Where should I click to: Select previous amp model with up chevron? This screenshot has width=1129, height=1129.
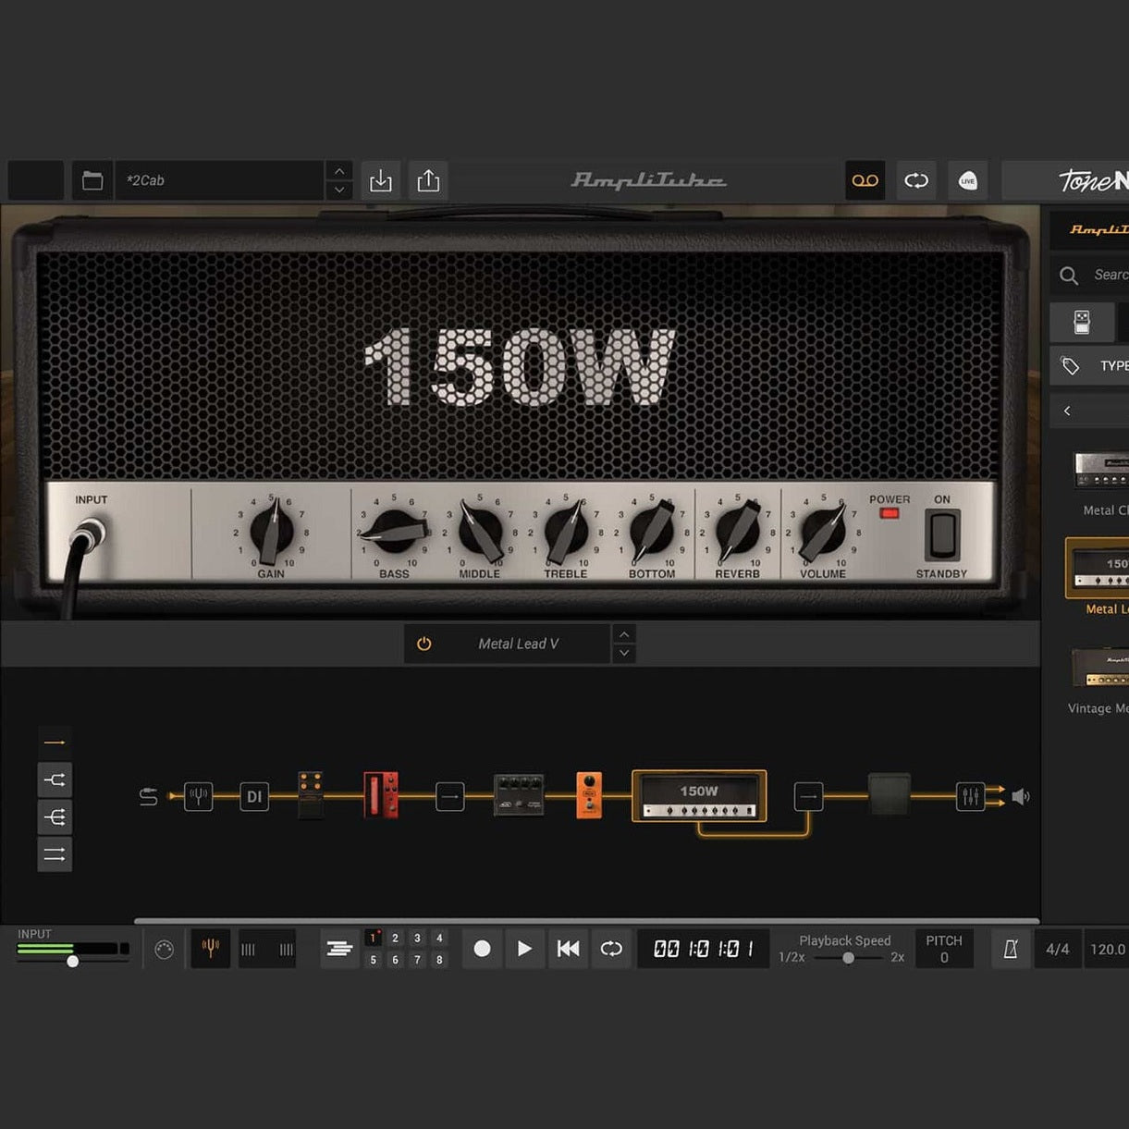click(x=624, y=634)
